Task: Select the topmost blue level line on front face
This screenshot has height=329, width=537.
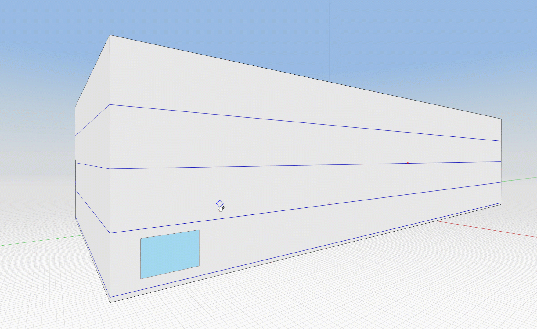Action: [305, 123]
